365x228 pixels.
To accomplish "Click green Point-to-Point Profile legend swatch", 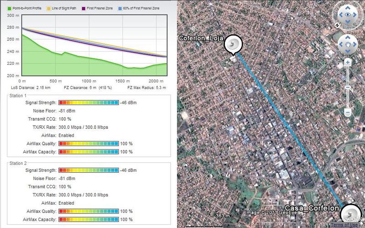I will click(9, 8).
